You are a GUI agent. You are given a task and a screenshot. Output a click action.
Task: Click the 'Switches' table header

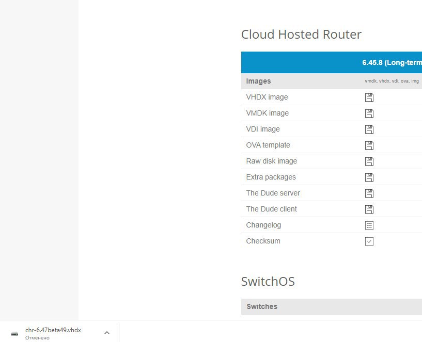tap(262, 306)
